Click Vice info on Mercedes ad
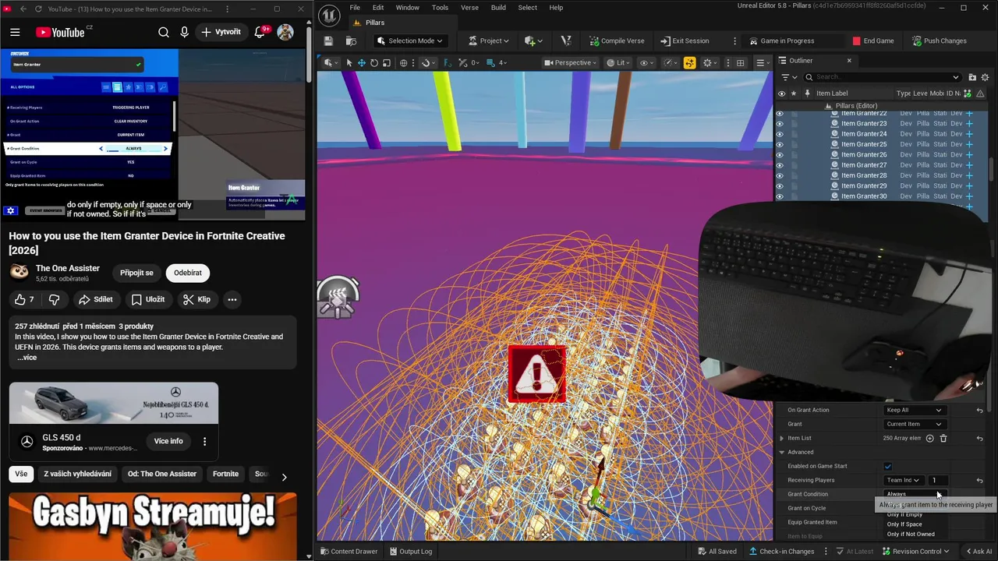Screen dimensions: 998x561 pos(168,441)
